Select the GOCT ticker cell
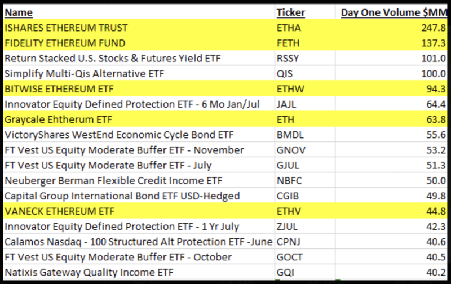Screen dimensions: 451x284 click(x=305, y=257)
